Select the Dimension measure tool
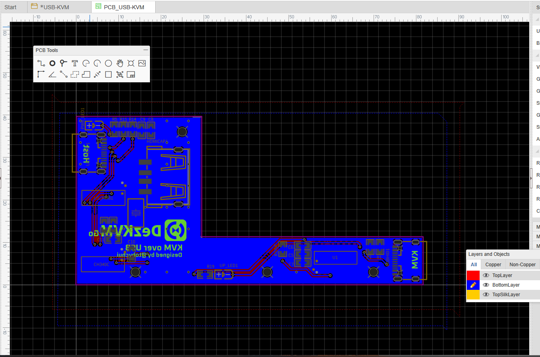 [97, 74]
